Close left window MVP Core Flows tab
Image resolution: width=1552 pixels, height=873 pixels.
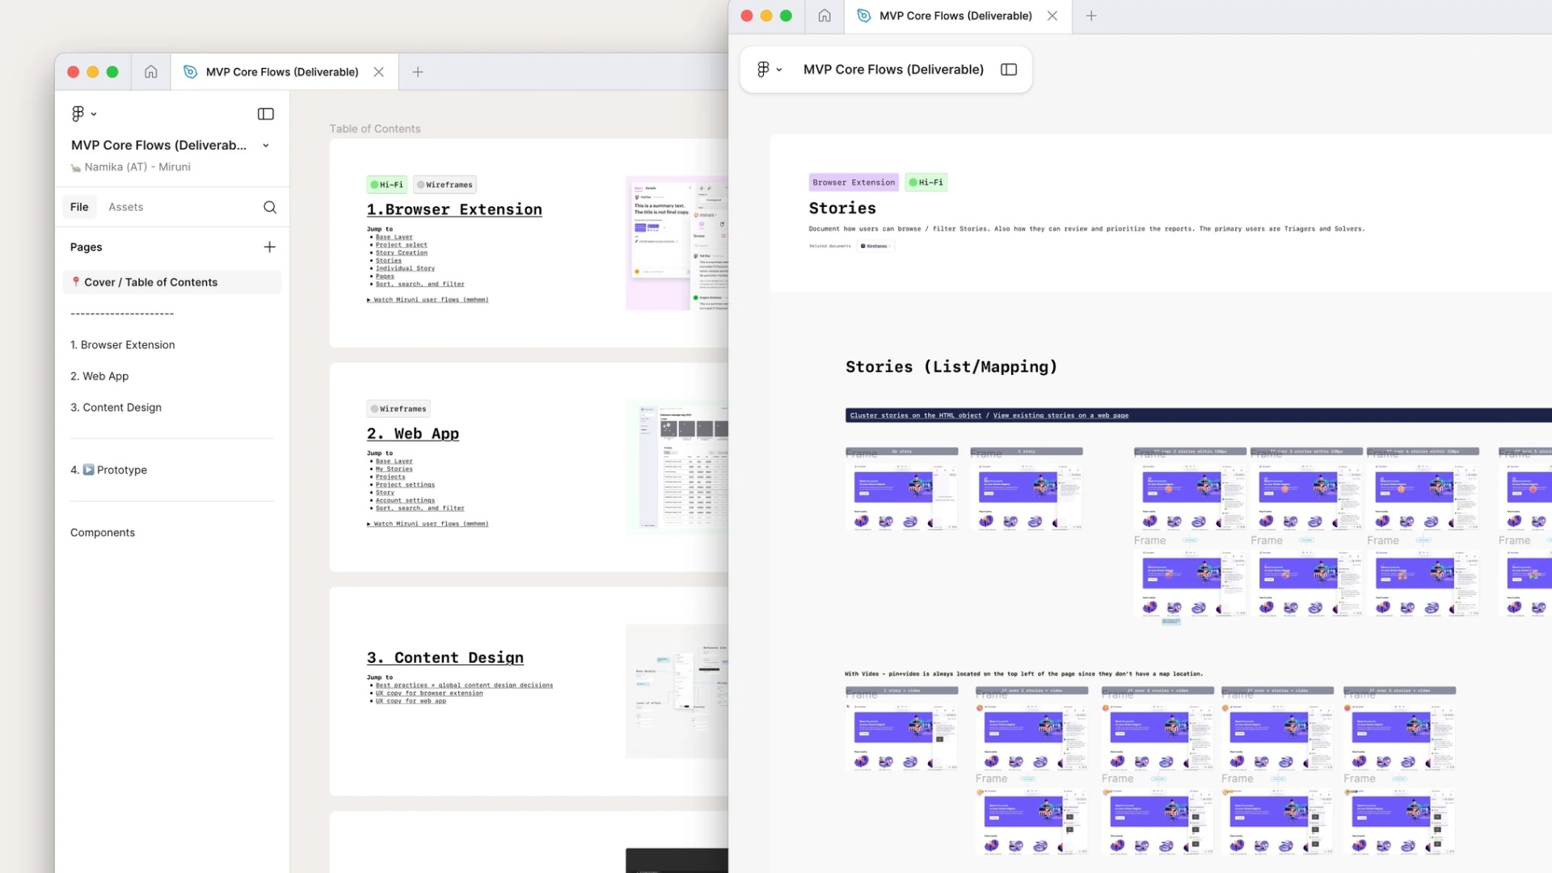pyautogui.click(x=378, y=71)
